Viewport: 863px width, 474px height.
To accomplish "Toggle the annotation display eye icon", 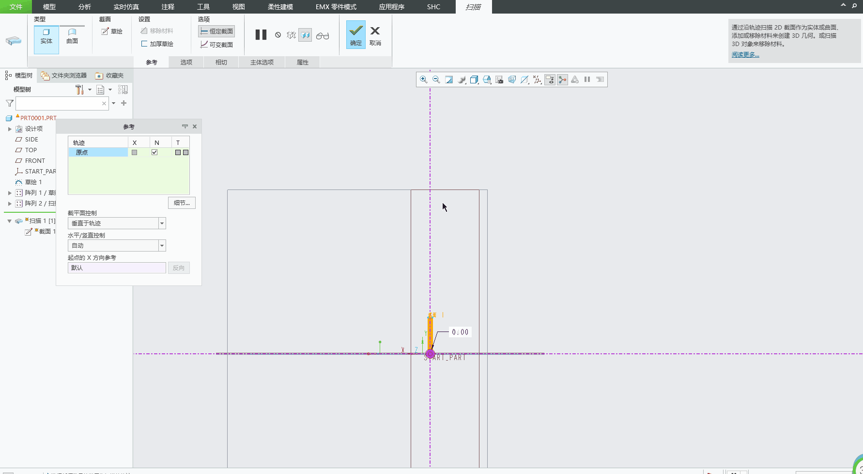I will tap(550, 79).
